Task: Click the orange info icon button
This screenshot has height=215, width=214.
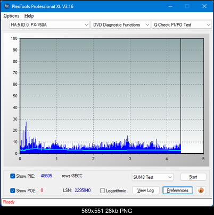Action: [x=201, y=191]
